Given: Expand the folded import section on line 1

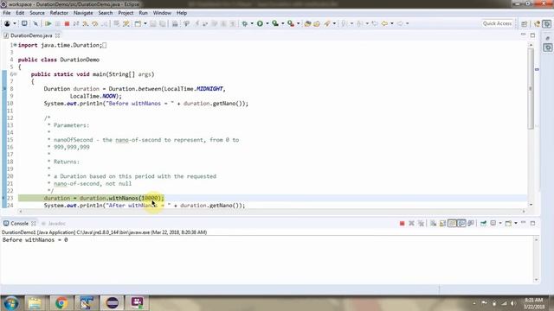Looking at the screenshot, I should 15,45.
